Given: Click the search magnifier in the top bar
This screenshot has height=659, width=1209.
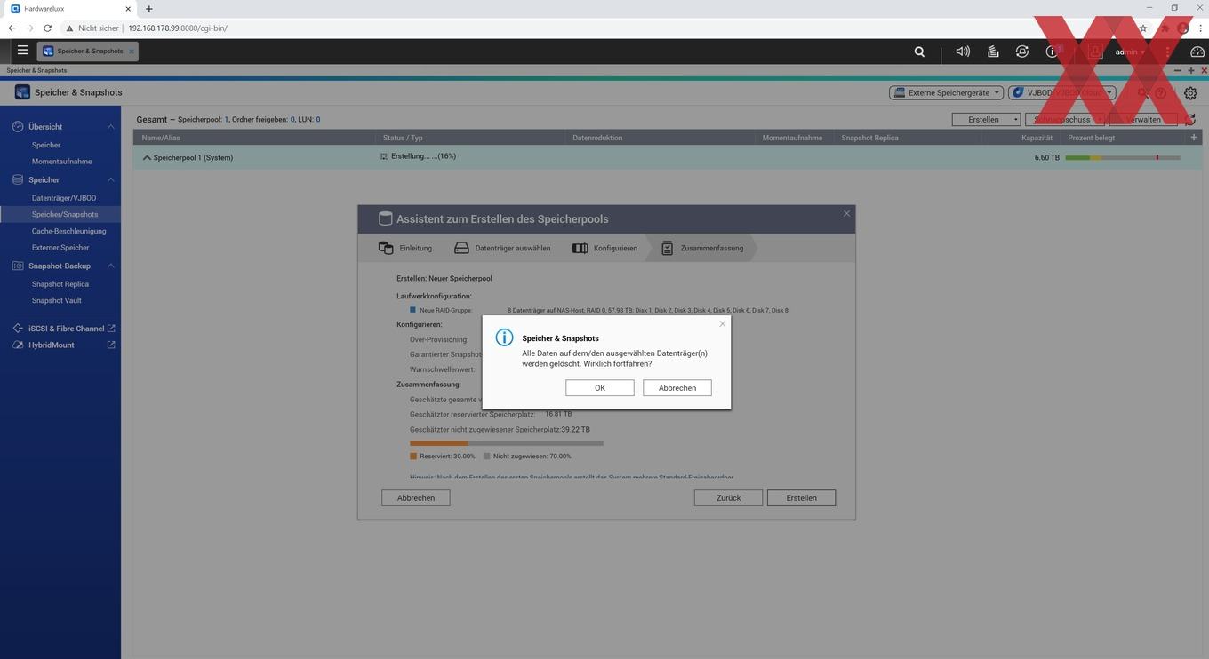Looking at the screenshot, I should pos(919,52).
